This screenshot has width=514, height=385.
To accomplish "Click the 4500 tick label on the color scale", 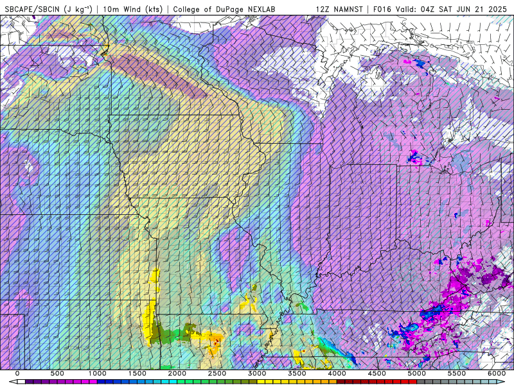I will [377, 373].
